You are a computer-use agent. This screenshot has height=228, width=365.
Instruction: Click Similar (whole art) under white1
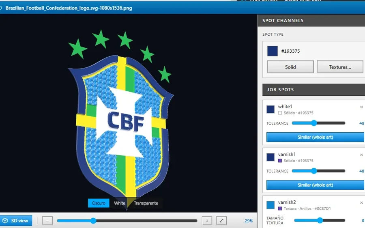315,137
